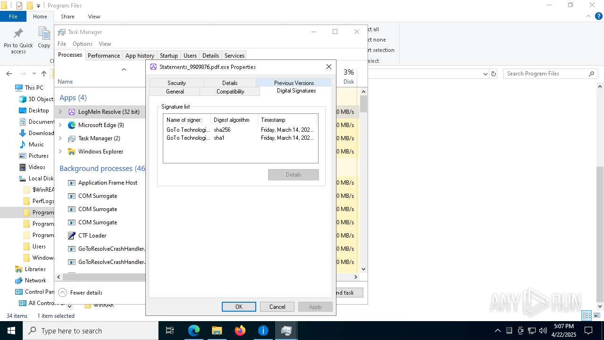The image size is (604, 340).
Task: Expand the Microsoft Edge process group
Action: 60,125
